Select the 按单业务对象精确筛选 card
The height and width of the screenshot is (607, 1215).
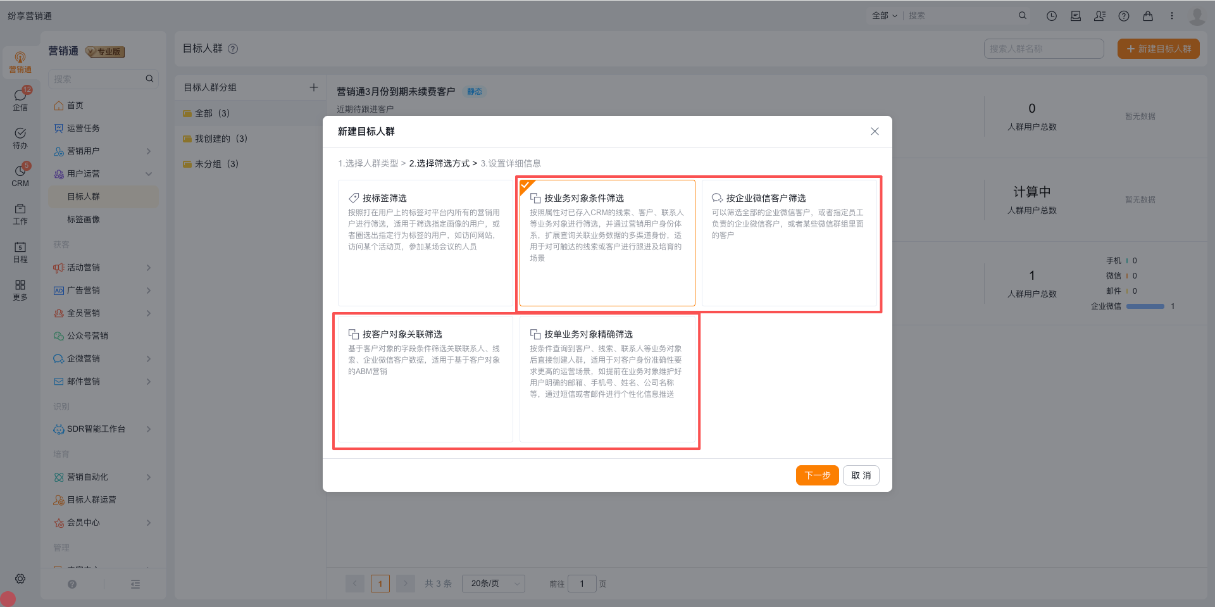pyautogui.click(x=607, y=379)
